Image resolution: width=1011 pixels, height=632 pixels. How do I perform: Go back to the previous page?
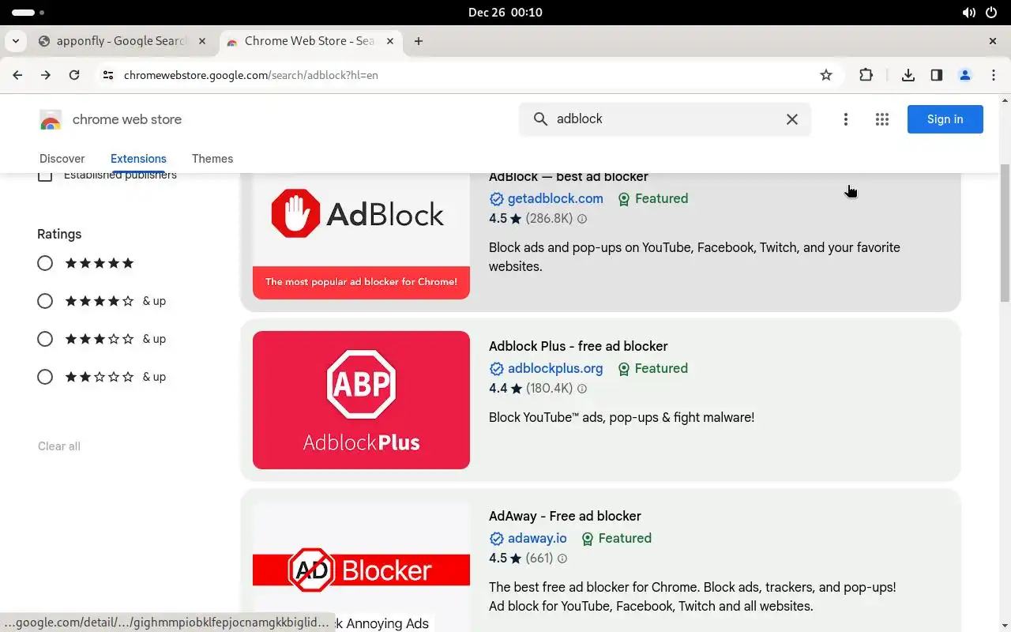[x=17, y=75]
